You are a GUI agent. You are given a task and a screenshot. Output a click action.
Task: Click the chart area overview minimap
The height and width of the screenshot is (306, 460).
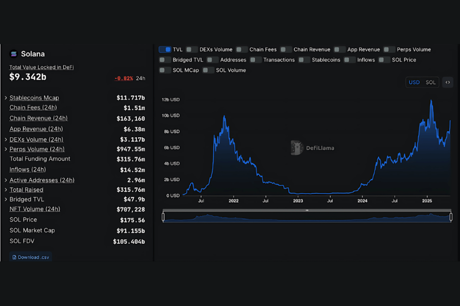(x=307, y=217)
